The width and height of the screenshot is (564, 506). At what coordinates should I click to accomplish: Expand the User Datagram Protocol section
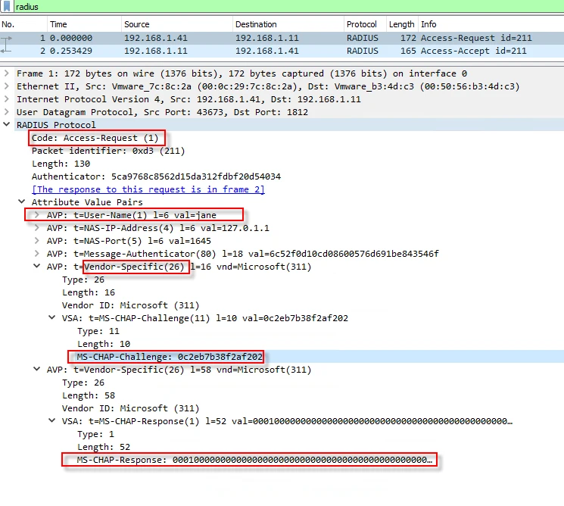7,112
